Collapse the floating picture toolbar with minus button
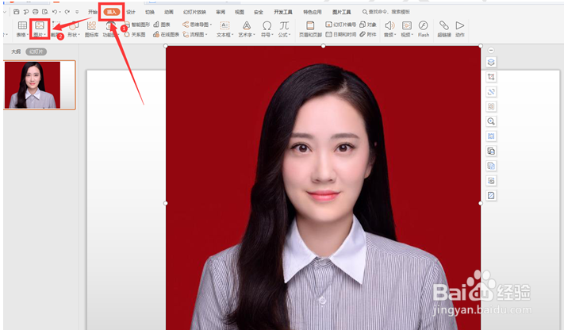The height and width of the screenshot is (330, 564). [491, 50]
